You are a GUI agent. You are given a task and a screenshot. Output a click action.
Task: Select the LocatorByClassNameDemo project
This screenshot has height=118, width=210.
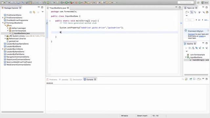(17, 44)
